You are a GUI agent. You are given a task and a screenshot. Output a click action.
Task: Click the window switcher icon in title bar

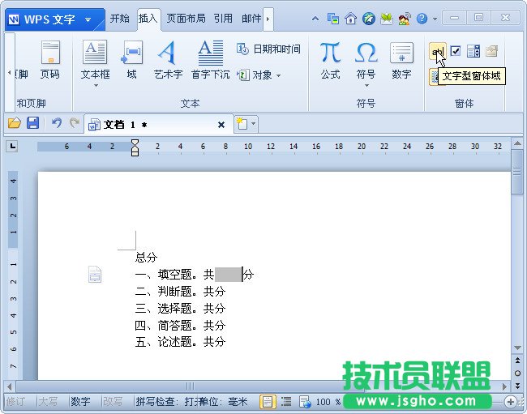333,19
